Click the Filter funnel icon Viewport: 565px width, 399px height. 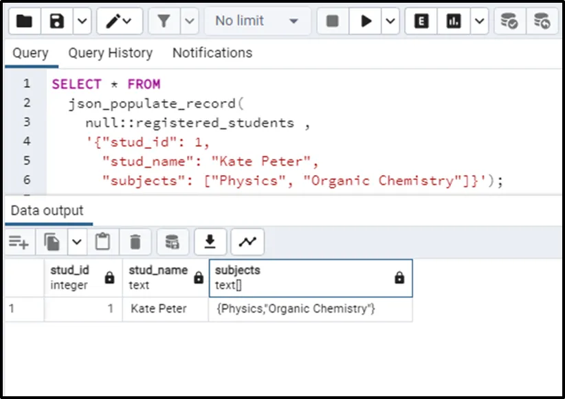(x=164, y=21)
